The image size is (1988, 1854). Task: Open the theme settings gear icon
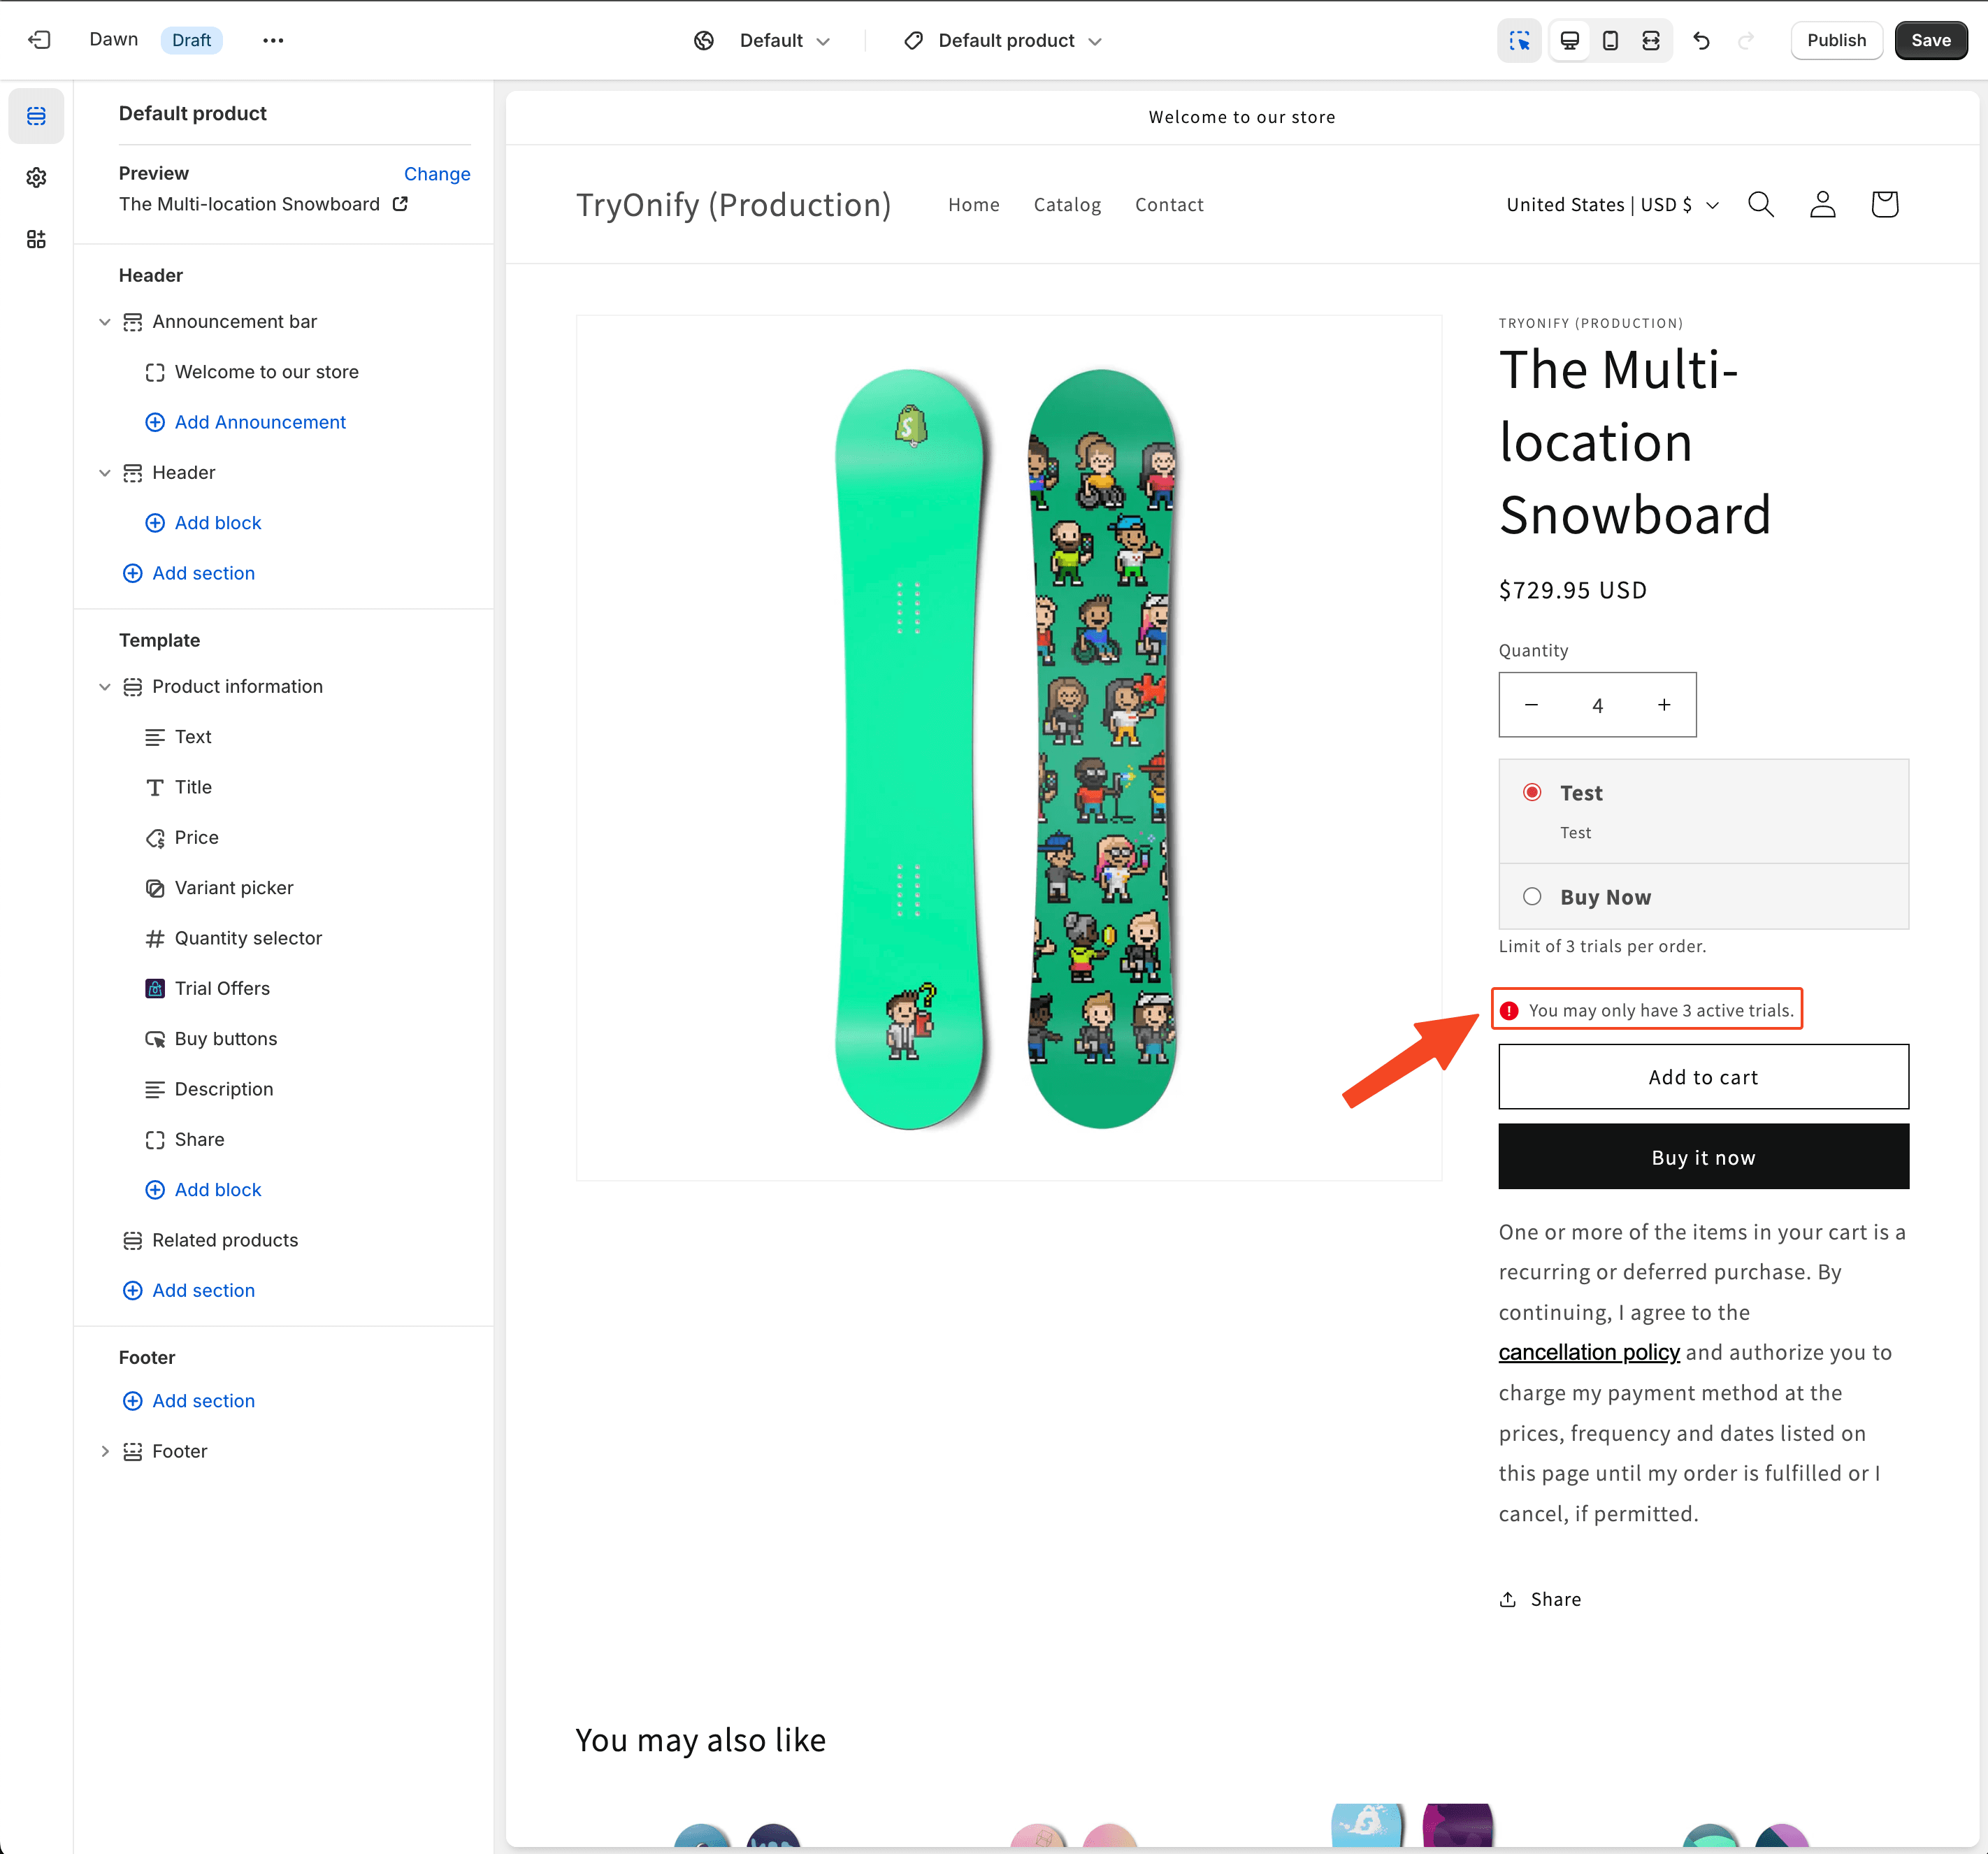[36, 177]
